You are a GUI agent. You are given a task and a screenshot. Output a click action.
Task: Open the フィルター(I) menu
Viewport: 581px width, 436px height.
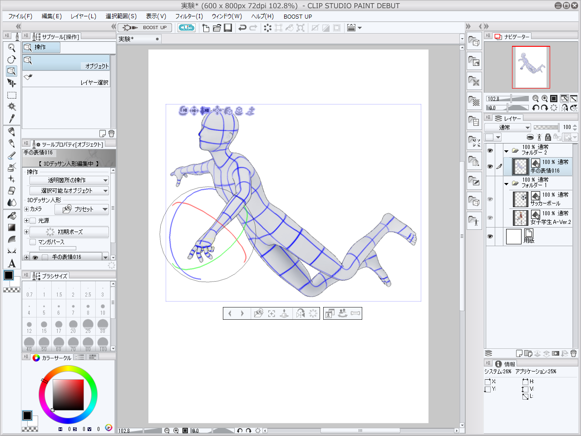pos(189,16)
